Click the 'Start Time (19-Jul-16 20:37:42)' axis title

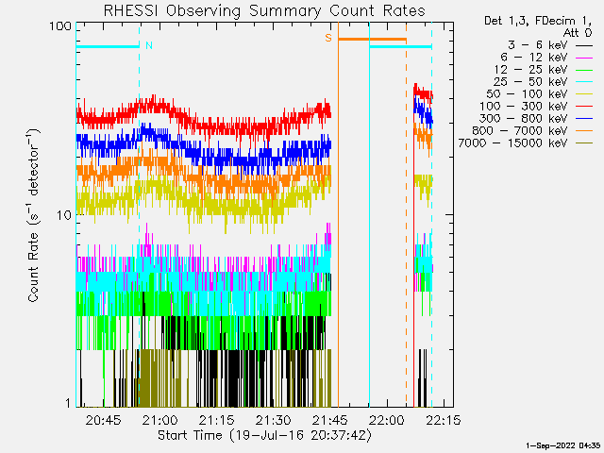264,435
